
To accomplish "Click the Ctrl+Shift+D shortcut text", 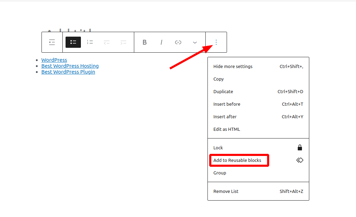I will pyautogui.click(x=290, y=91).
